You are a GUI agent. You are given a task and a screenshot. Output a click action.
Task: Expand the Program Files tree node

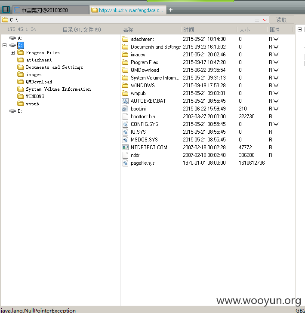point(12,53)
